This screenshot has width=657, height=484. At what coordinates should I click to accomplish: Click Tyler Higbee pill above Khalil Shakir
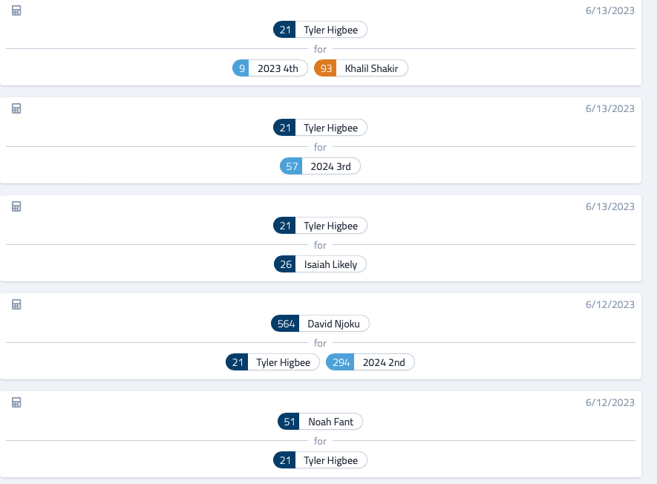320,30
